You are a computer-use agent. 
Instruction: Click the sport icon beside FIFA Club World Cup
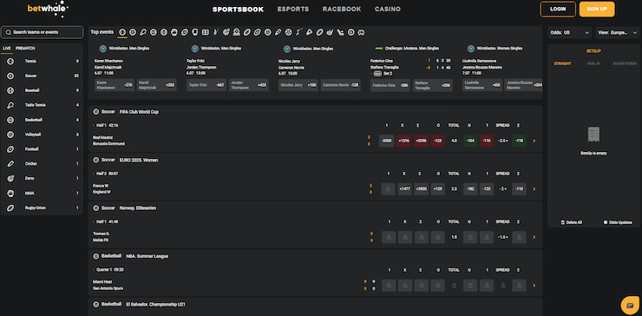96,111
